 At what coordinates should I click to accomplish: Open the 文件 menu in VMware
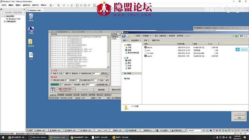[x=4, y=5]
